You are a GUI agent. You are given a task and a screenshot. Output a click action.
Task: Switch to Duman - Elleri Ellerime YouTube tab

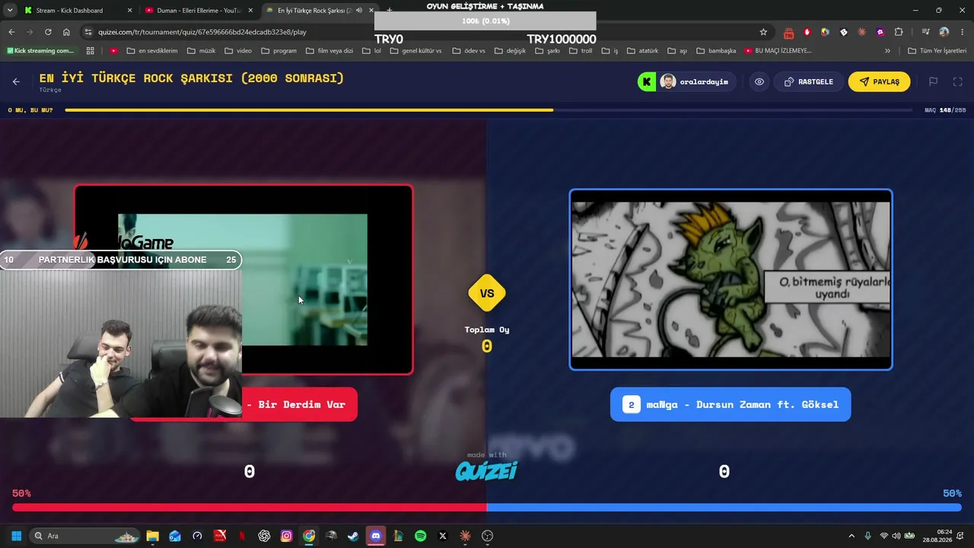[199, 11]
